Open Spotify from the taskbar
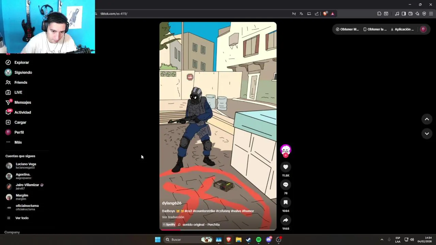 [x=259, y=240]
